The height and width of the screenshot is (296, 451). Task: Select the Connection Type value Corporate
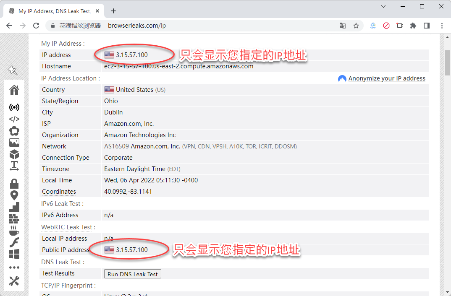click(x=118, y=158)
